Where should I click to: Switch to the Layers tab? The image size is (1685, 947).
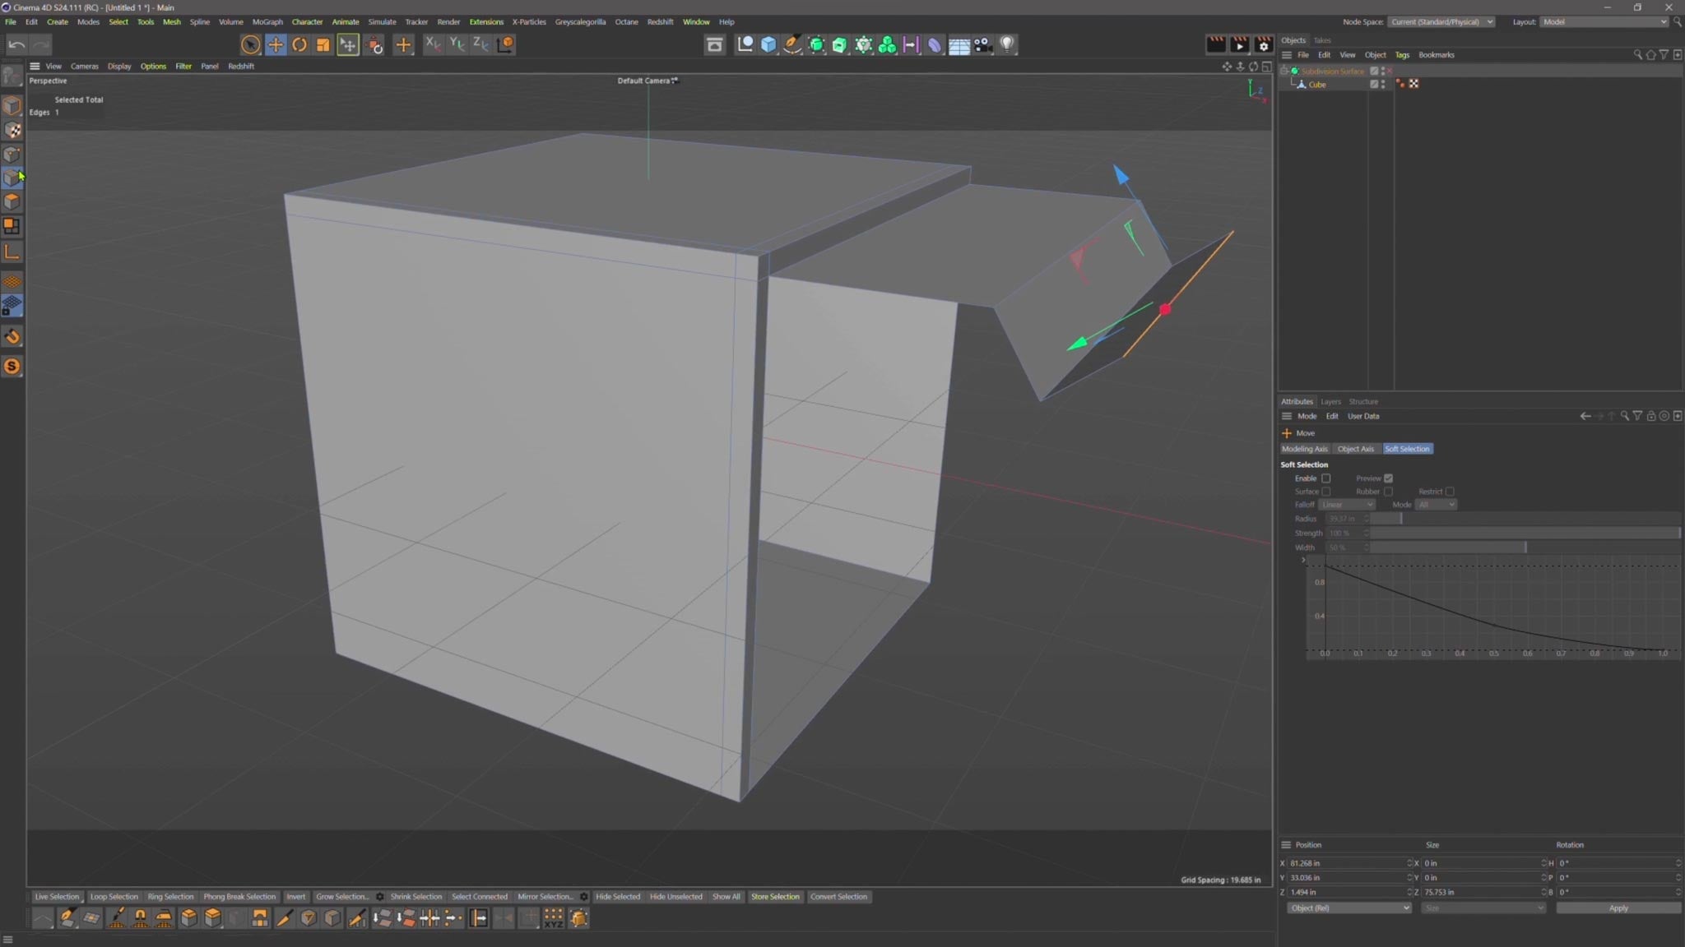pos(1330,401)
